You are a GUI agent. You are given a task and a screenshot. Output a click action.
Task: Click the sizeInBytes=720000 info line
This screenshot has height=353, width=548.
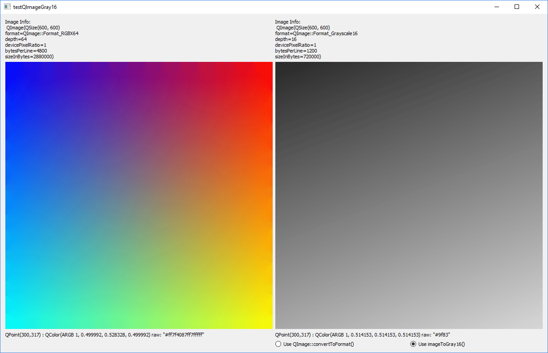[298, 57]
